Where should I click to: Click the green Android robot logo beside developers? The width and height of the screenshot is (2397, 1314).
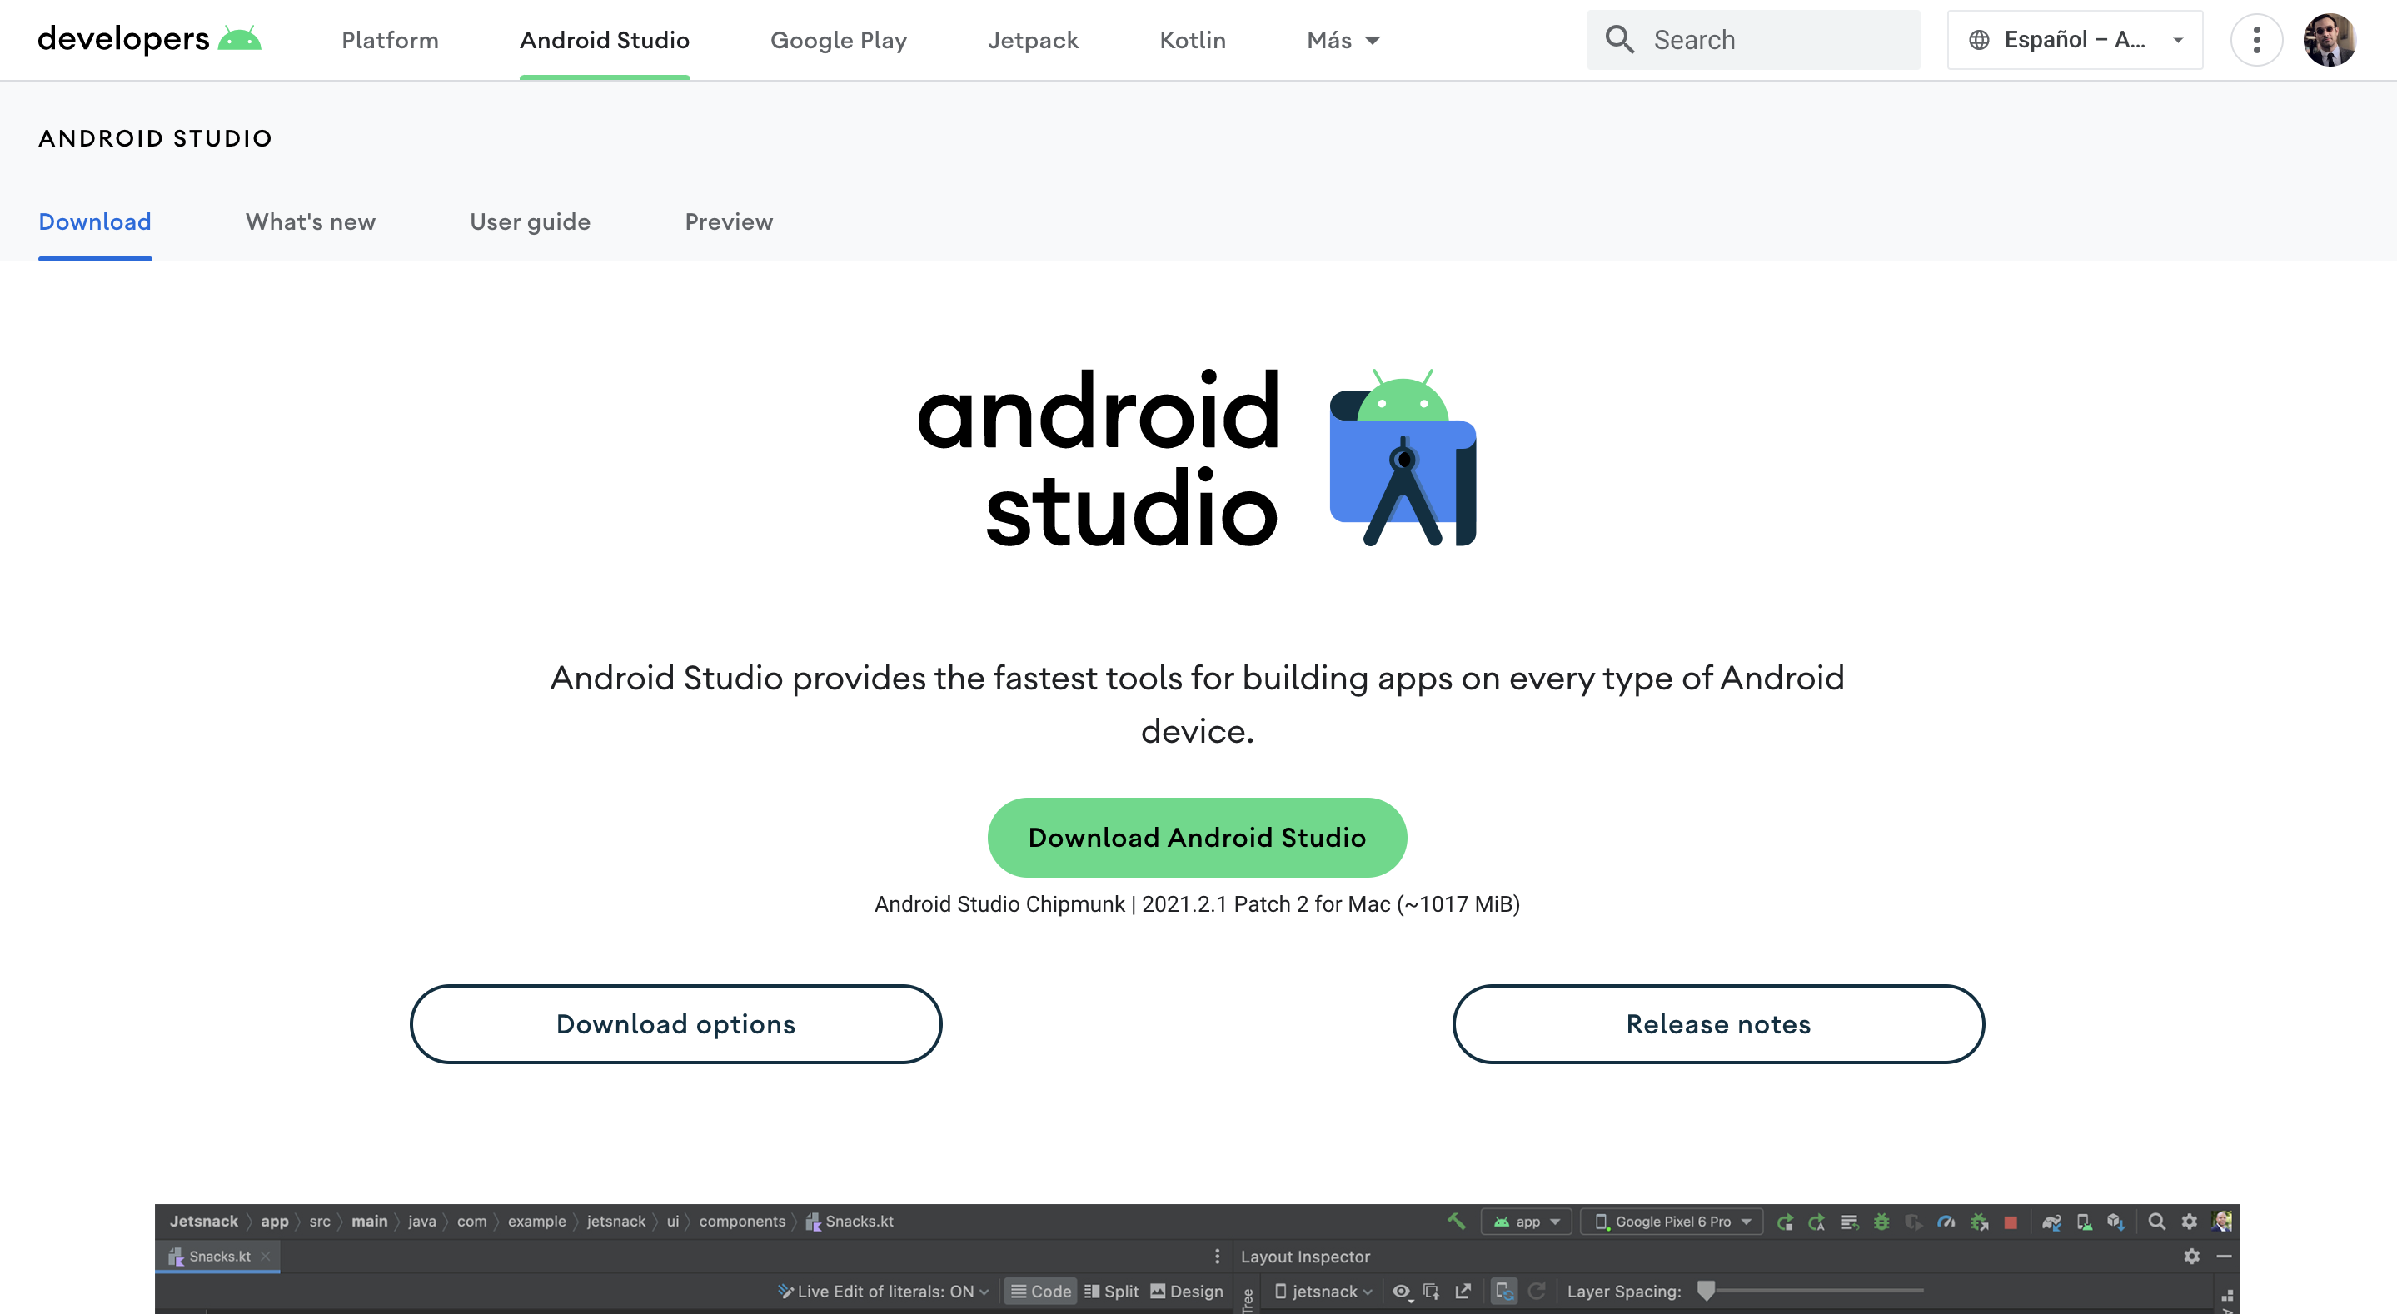[239, 39]
